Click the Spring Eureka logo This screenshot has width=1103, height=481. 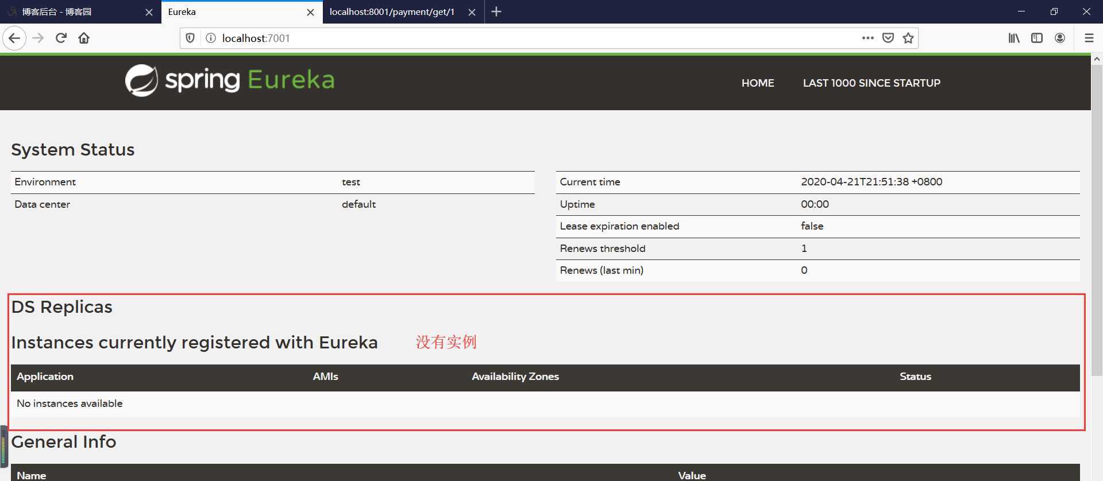(x=230, y=80)
